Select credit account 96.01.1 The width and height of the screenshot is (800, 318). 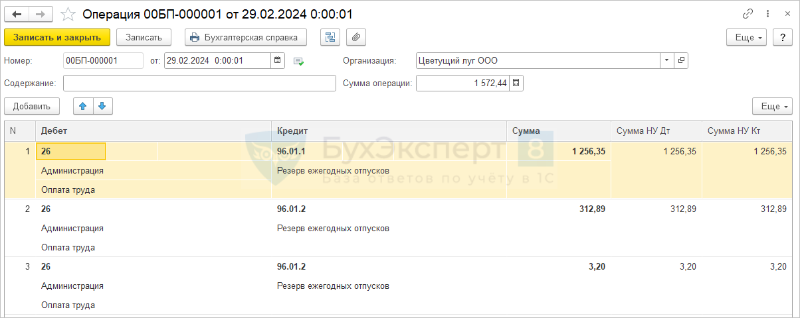(x=291, y=152)
